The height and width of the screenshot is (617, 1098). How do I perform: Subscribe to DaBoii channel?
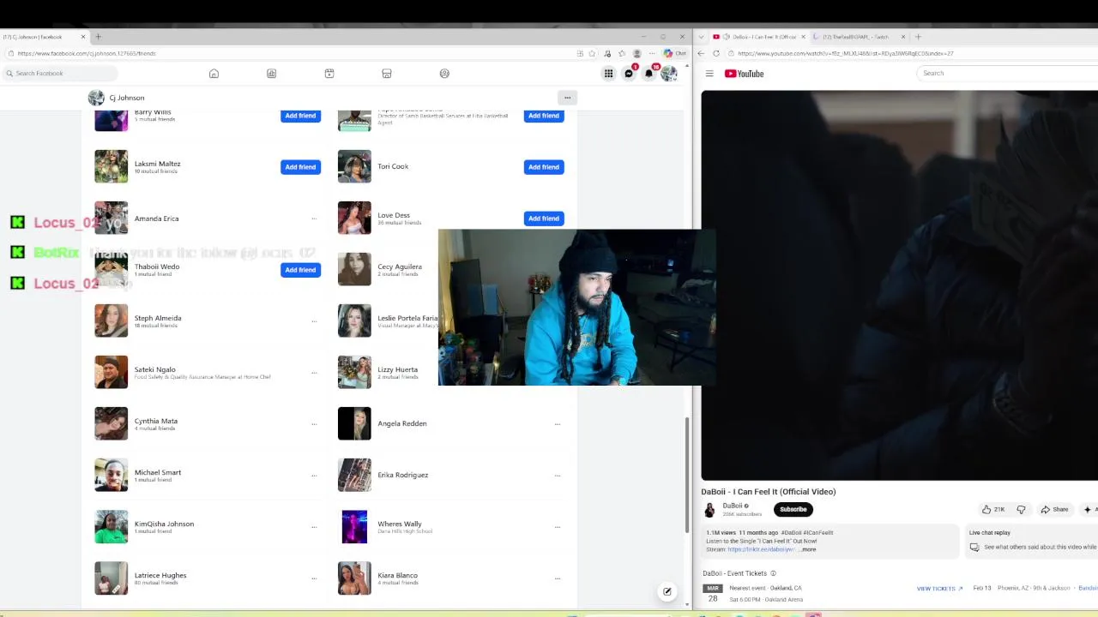tap(793, 509)
